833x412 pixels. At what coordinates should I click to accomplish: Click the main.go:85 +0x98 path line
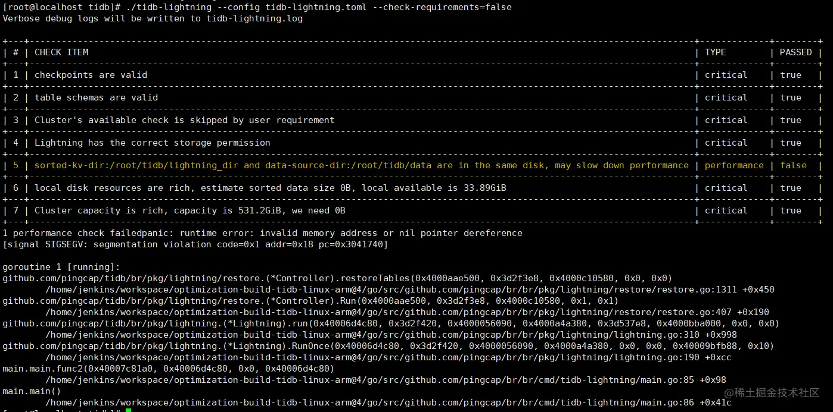click(386, 380)
